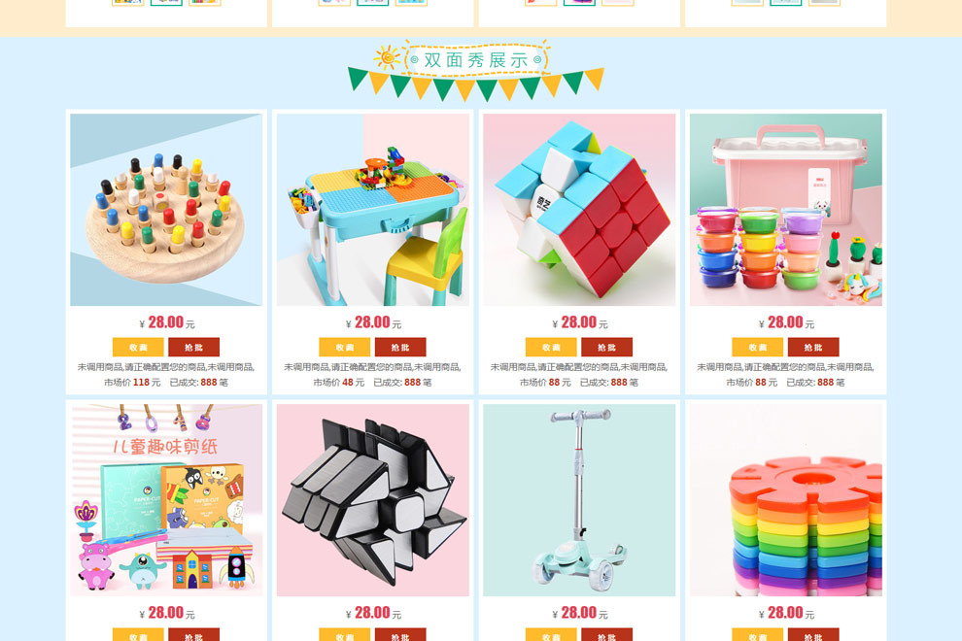Open the mint green scooter product image
This screenshot has width=962, height=641.
click(x=579, y=500)
